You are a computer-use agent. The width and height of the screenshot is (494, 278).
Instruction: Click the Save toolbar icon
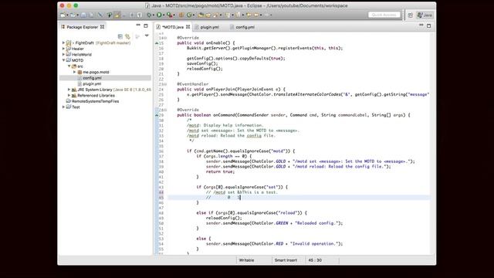pyautogui.click(x=83, y=15)
